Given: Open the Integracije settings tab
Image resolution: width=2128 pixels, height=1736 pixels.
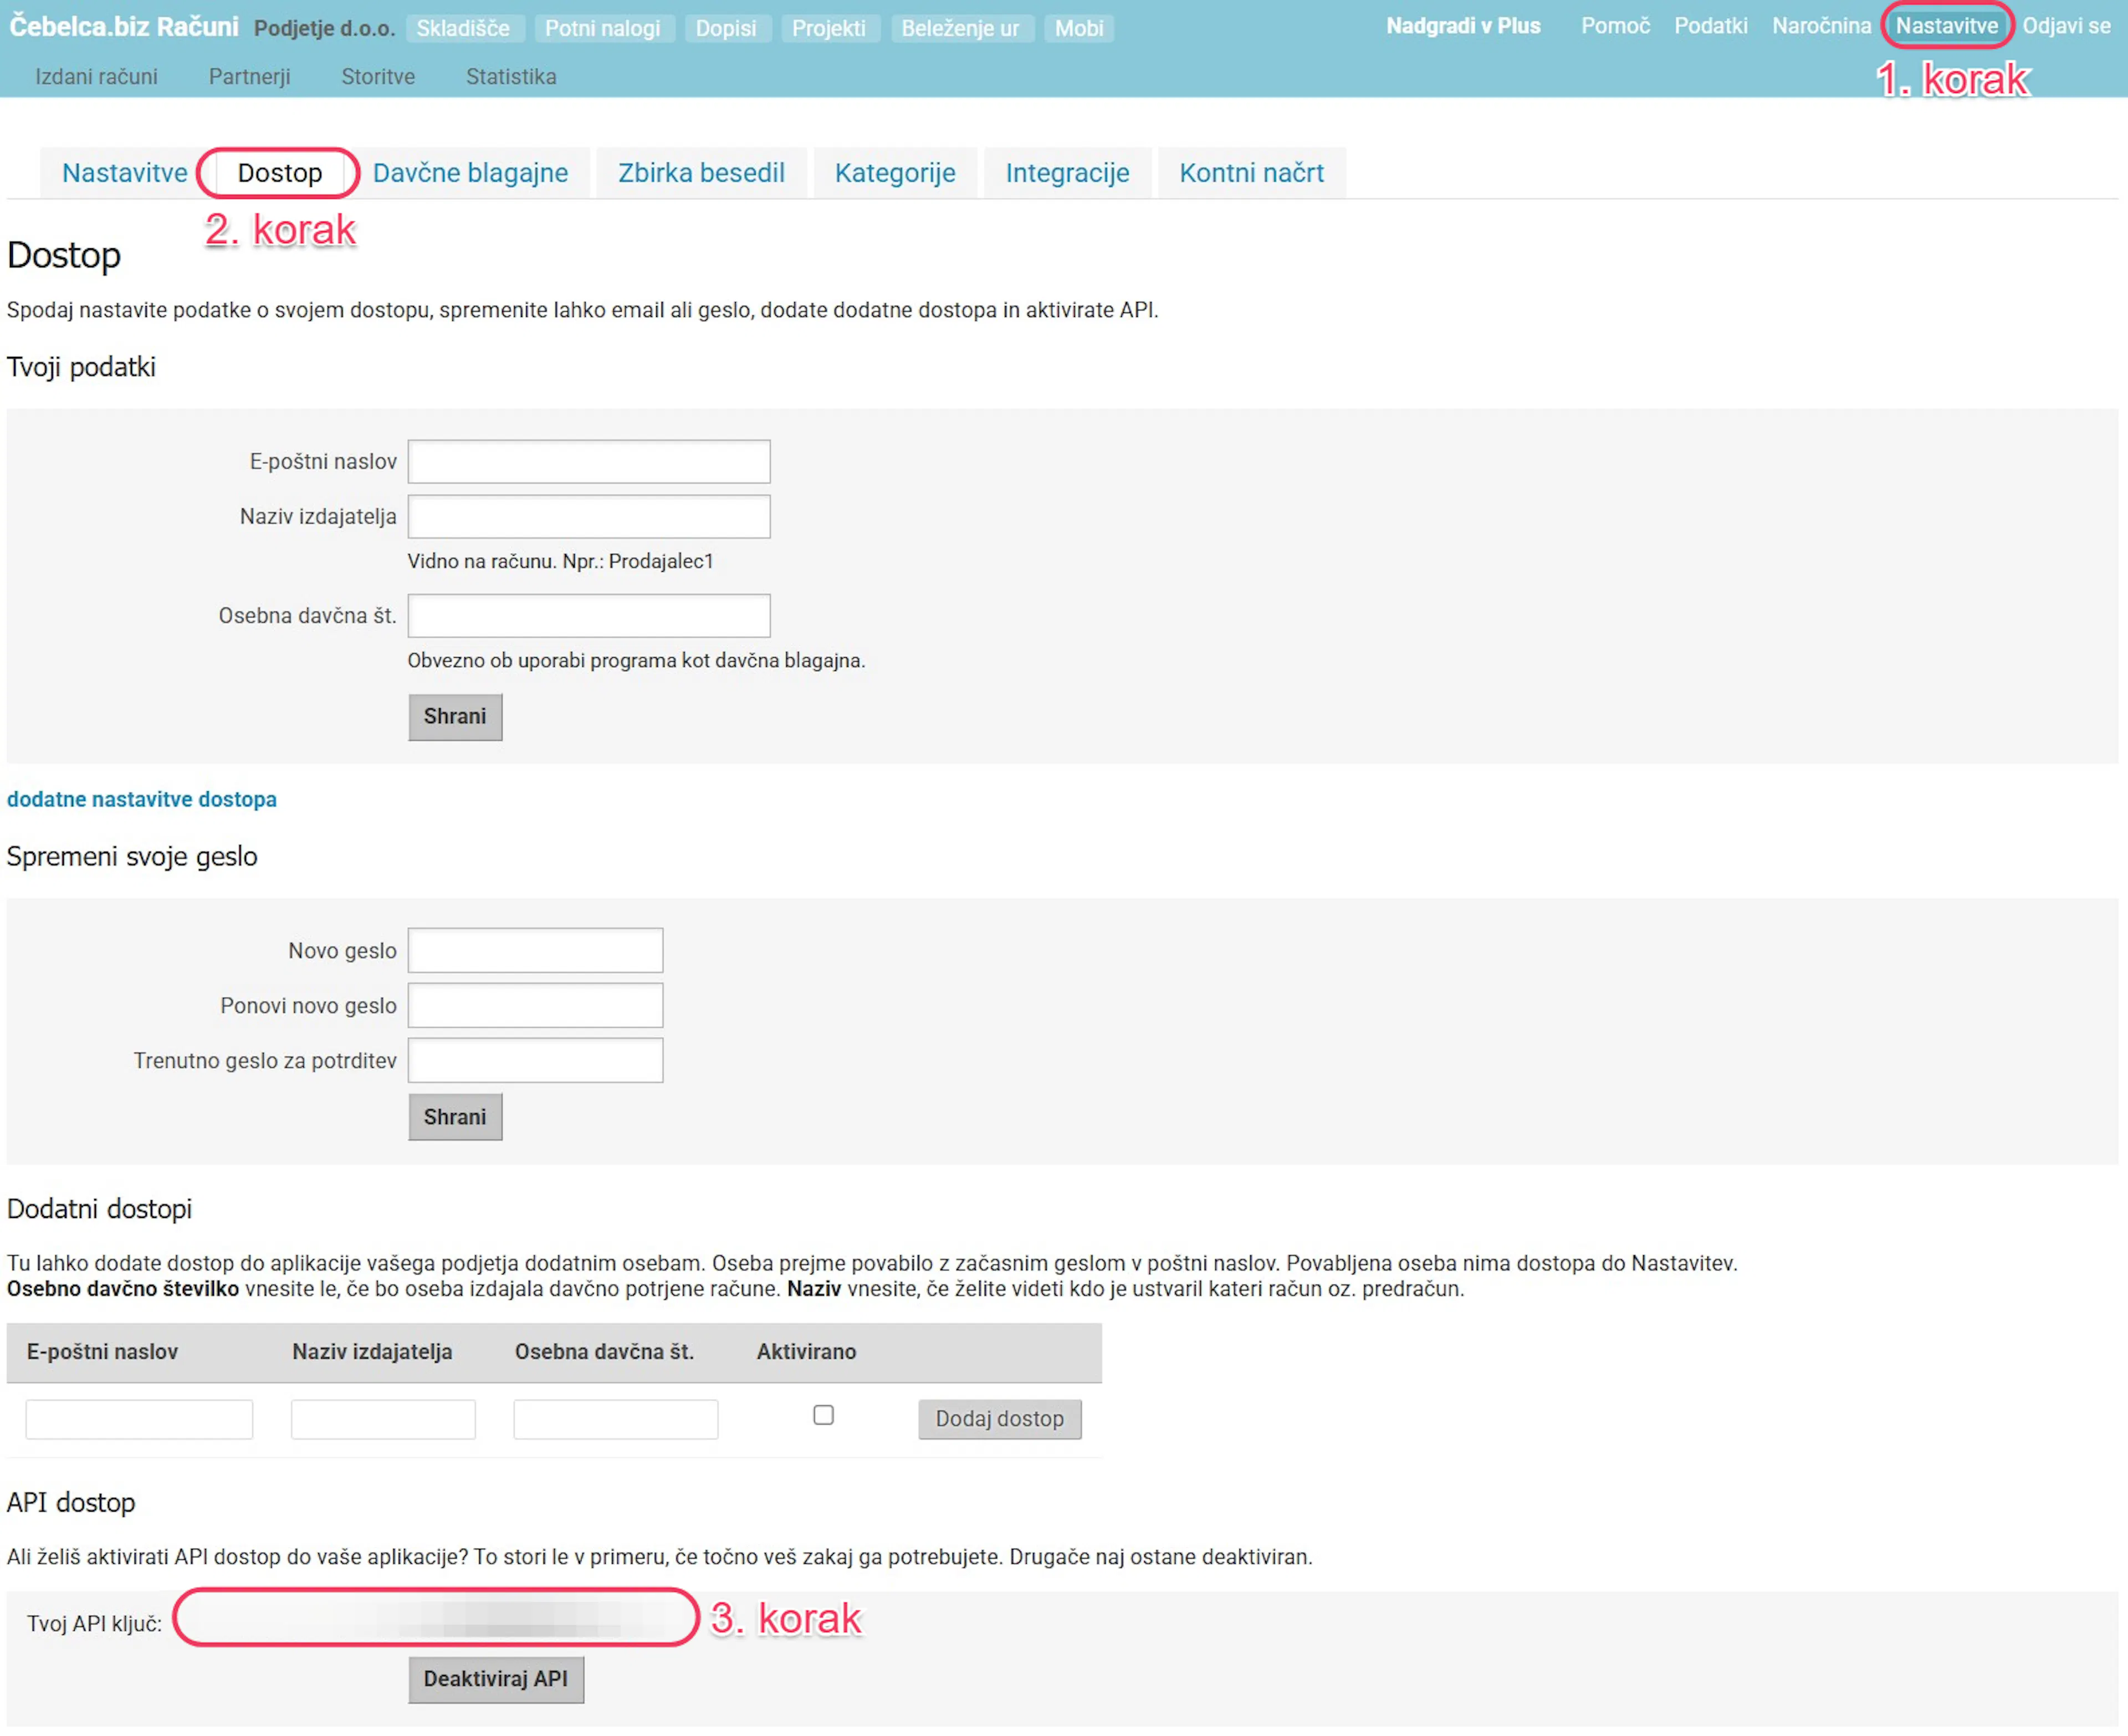Looking at the screenshot, I should point(1066,173).
